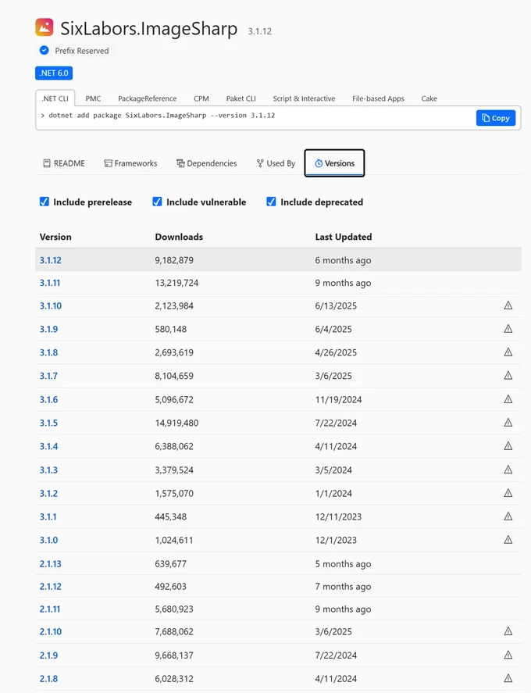Open version 2.1.9 link
This screenshot has width=531, height=693.
48,655
